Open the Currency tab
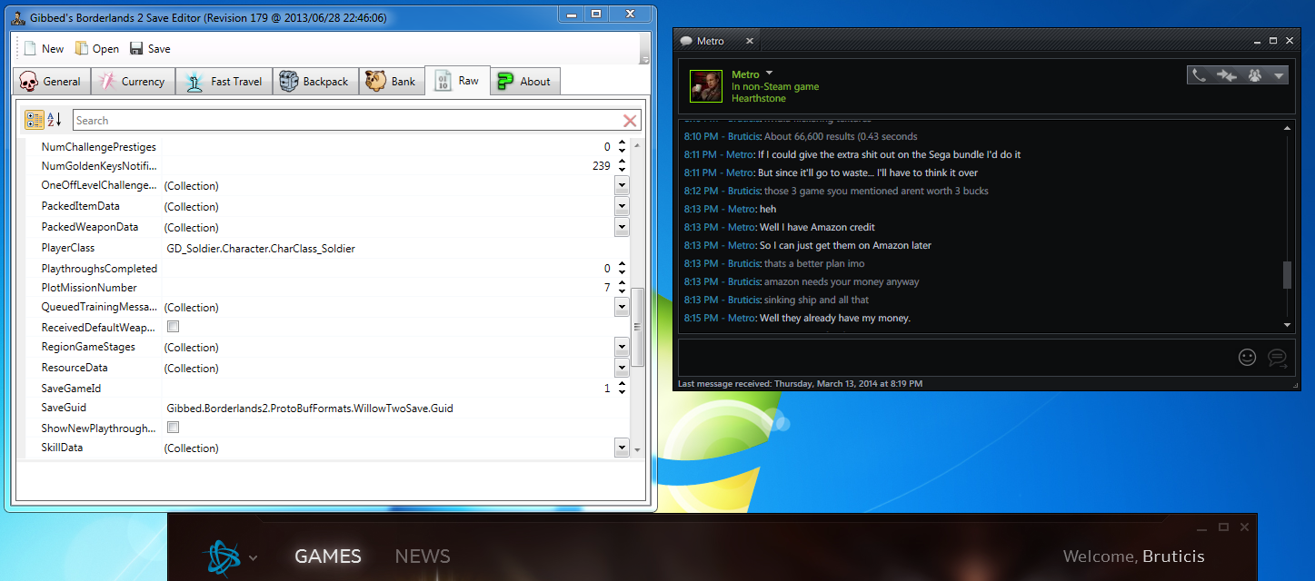The image size is (1315, 581). click(133, 81)
